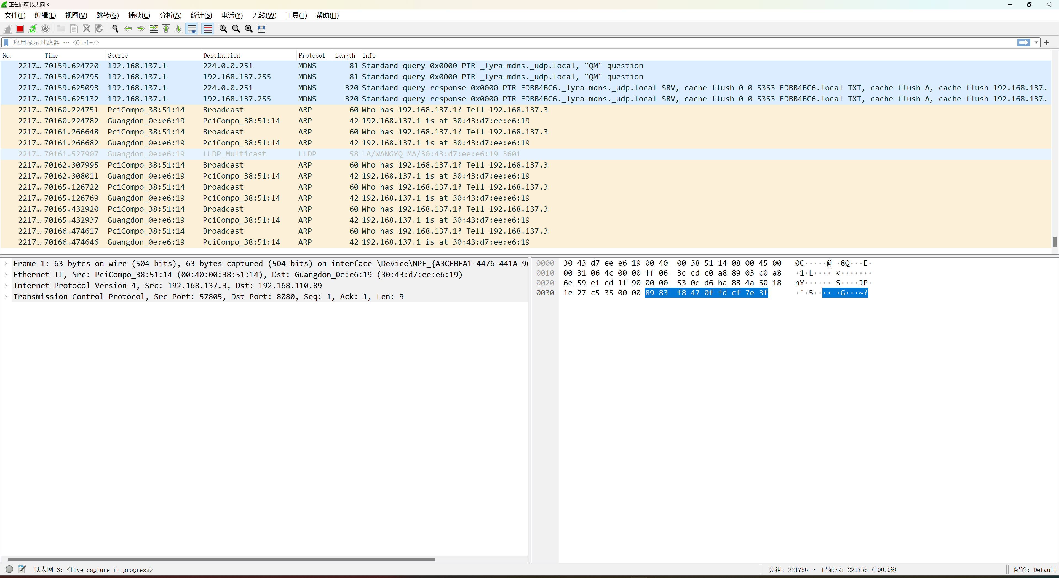Open capture options gear icon

click(45, 29)
